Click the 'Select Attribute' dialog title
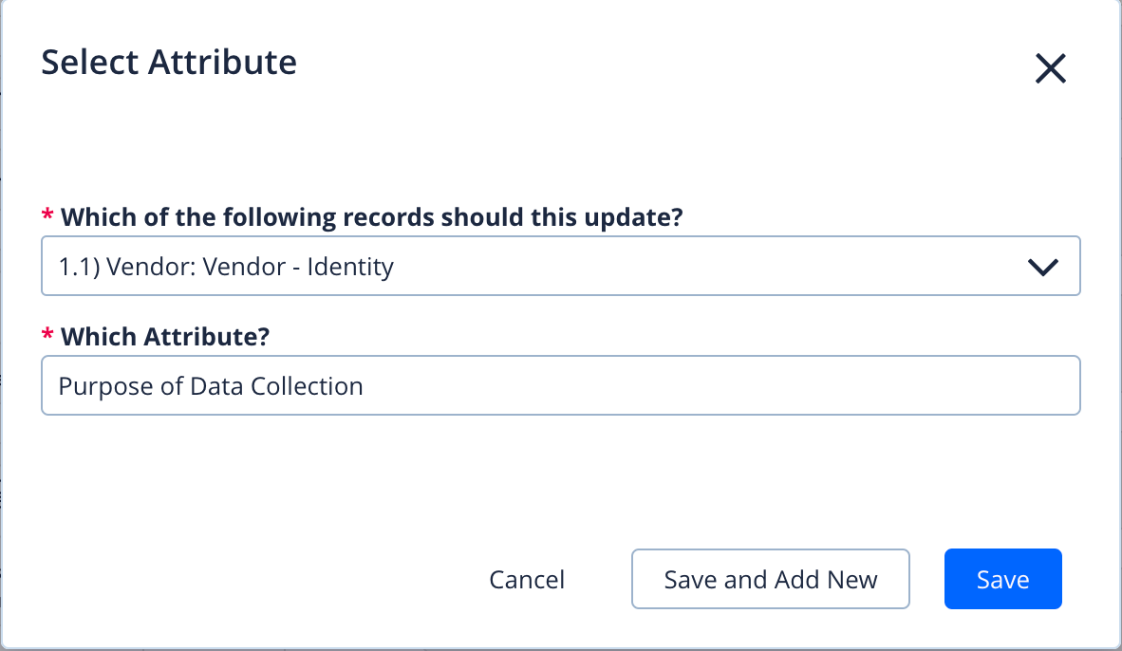Screen dimensions: 1122x651 168,62
